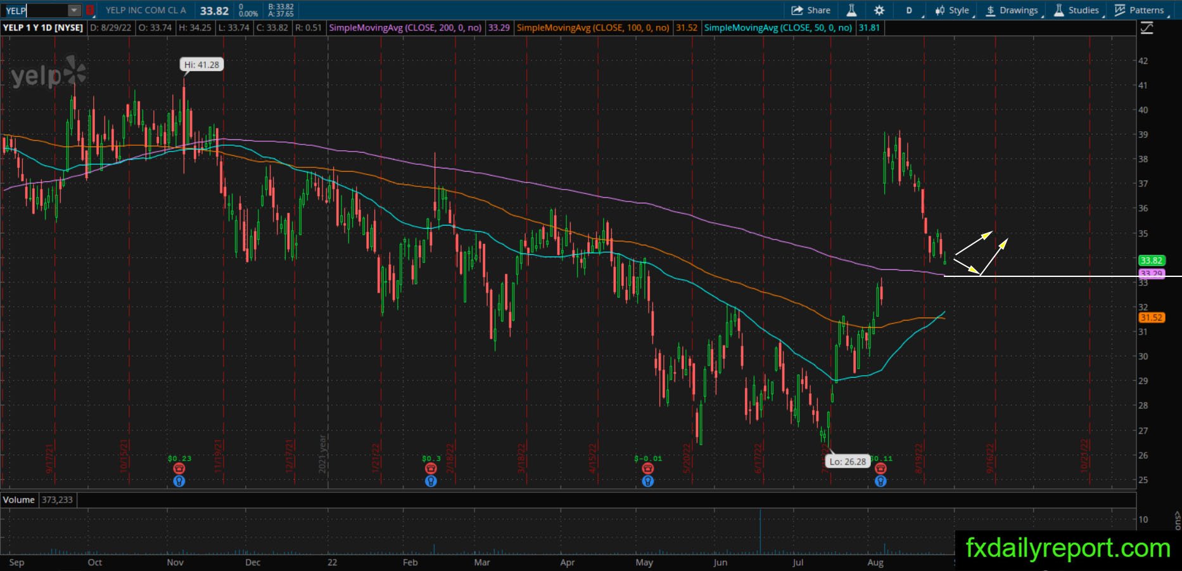Click the Share button

tap(811, 10)
